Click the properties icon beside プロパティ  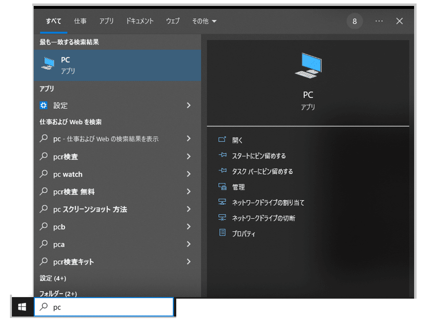pyautogui.click(x=222, y=233)
